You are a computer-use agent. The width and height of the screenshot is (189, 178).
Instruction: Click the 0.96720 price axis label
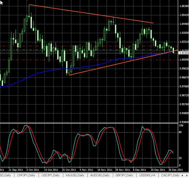[x=184, y=95]
